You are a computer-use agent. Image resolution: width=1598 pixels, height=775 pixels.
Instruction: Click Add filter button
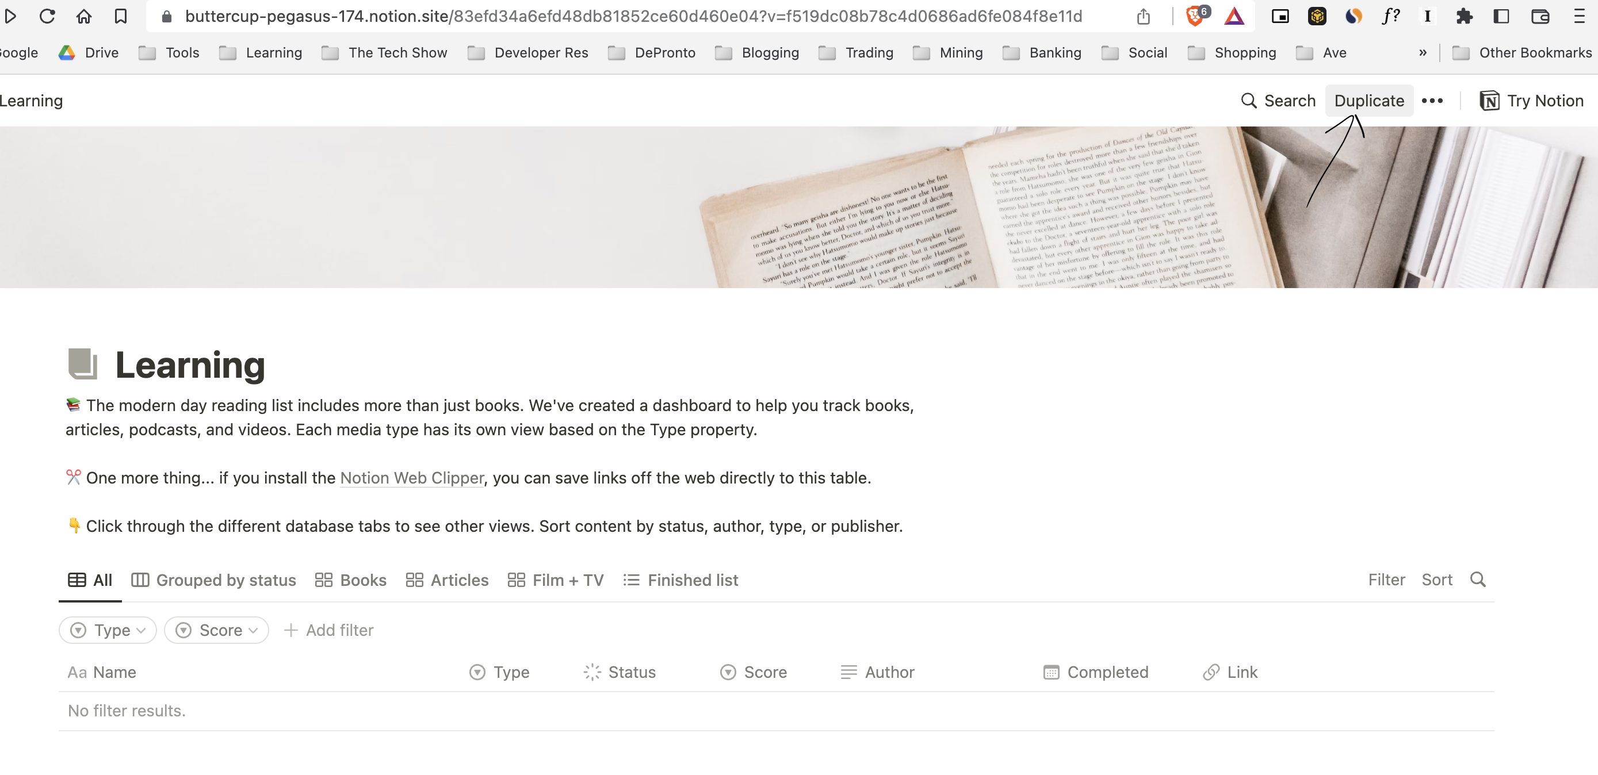(328, 630)
